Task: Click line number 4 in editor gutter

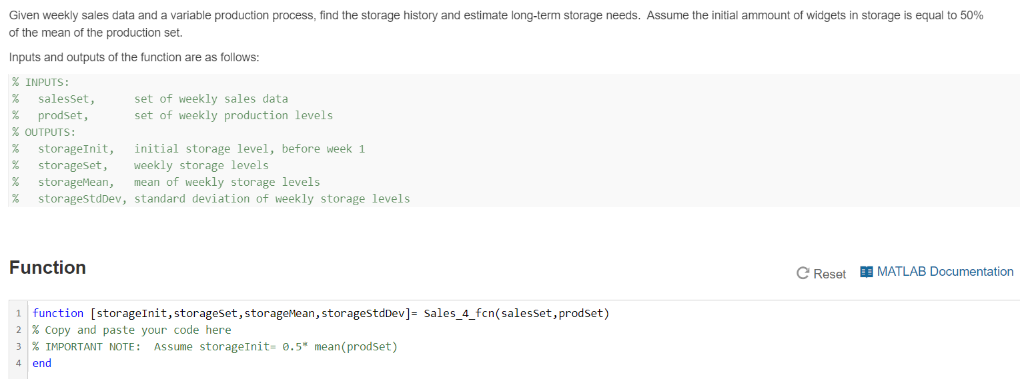Action: click(x=18, y=363)
